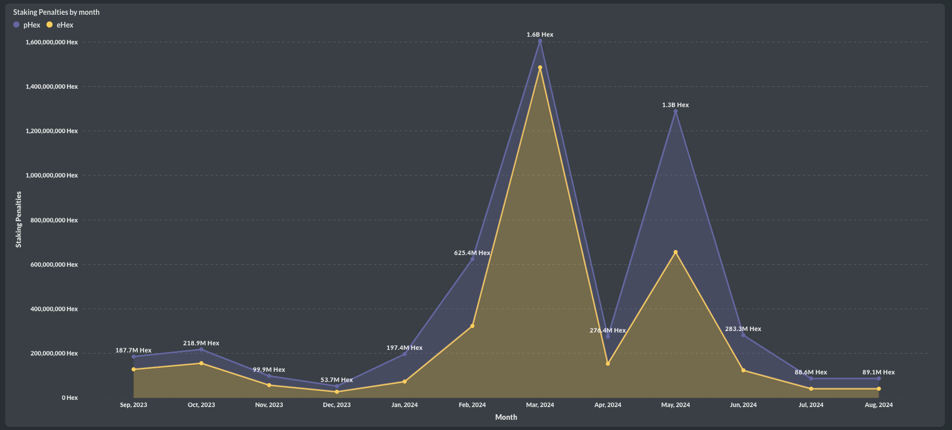
Task: Click the 1,400,000,000 Hex y-axis label
Action: pos(52,87)
